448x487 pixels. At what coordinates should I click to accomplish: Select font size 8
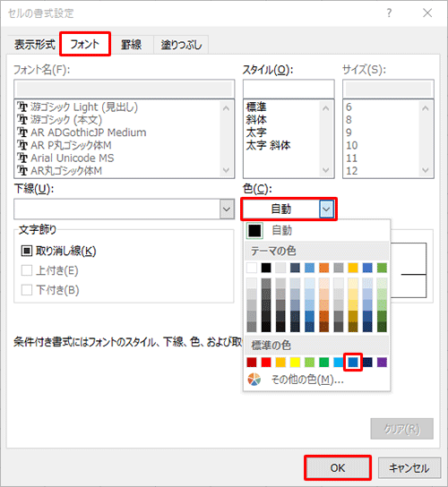pos(349,120)
